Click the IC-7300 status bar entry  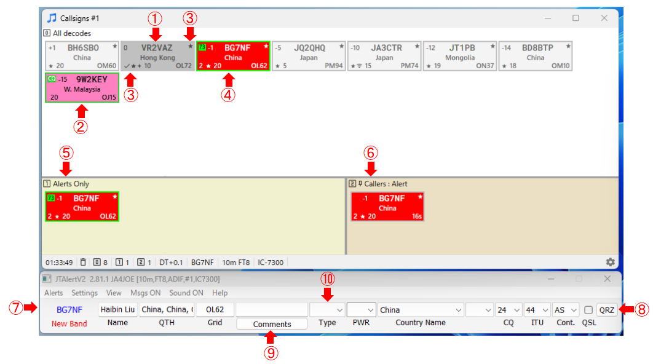(x=271, y=263)
